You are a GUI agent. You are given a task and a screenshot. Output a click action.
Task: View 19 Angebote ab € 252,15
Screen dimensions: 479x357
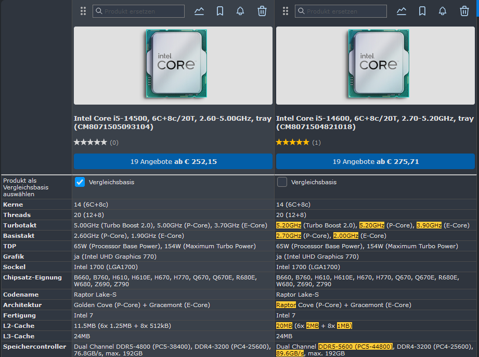point(173,161)
